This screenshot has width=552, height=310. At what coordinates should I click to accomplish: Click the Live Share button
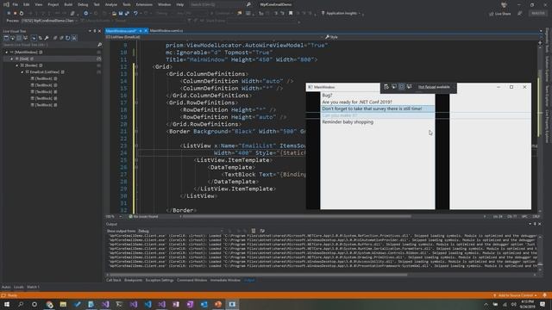pyautogui.click(x=500, y=14)
